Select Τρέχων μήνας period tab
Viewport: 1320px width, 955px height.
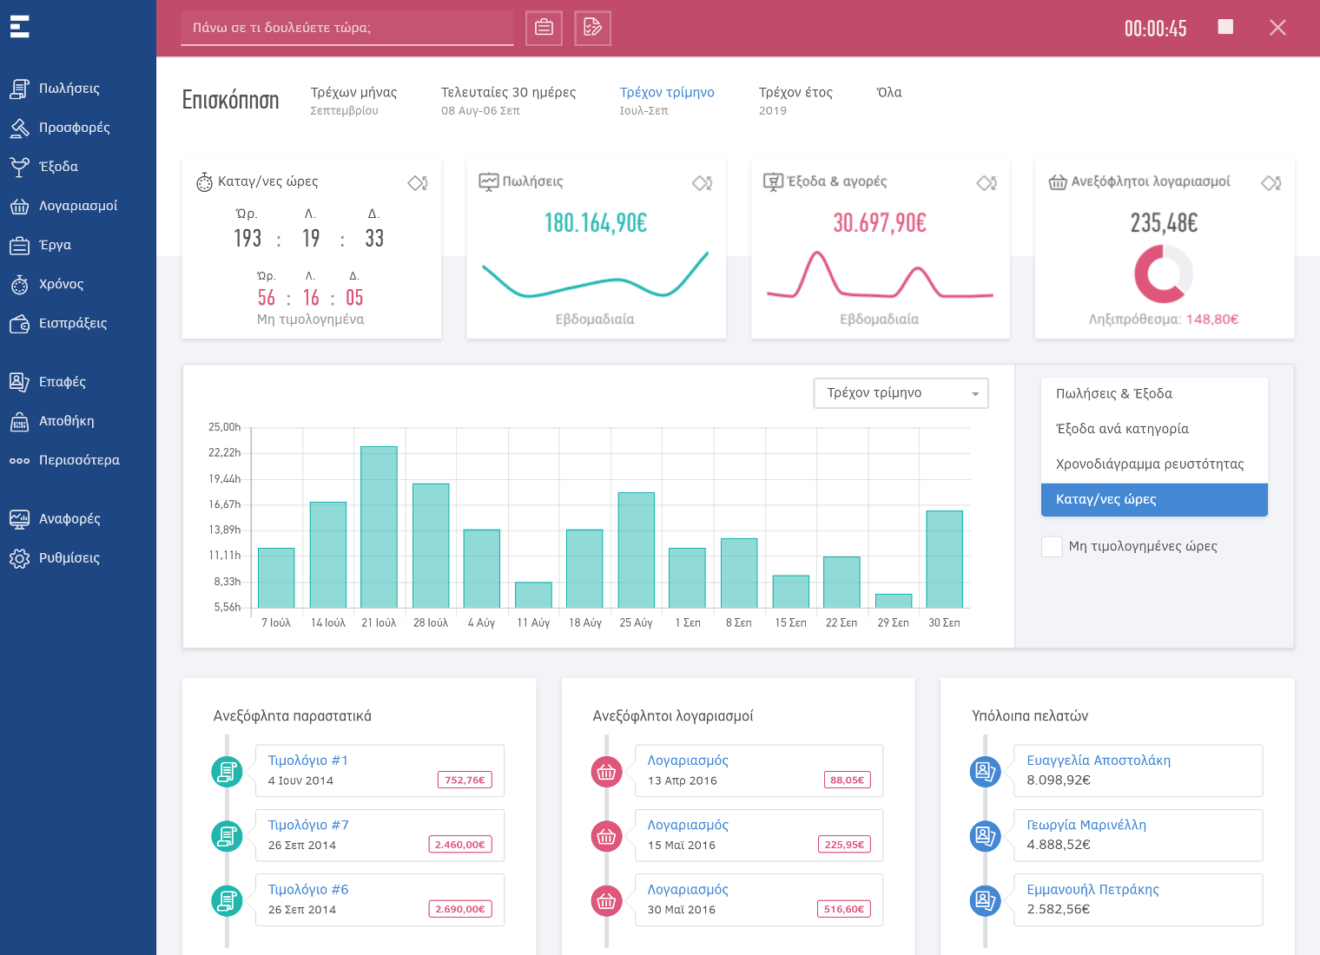tap(353, 100)
